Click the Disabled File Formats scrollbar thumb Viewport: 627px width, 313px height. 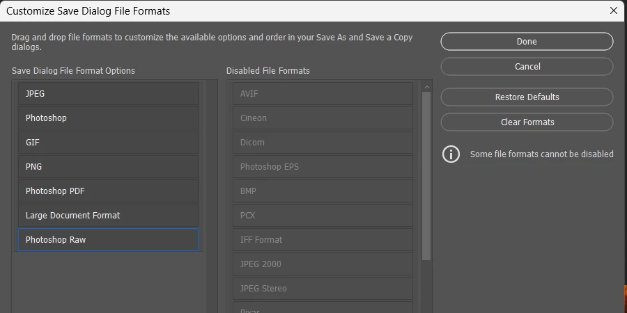pos(426,176)
